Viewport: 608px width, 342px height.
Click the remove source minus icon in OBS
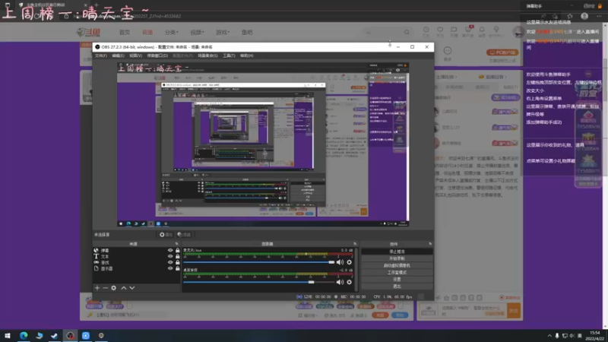(105, 288)
